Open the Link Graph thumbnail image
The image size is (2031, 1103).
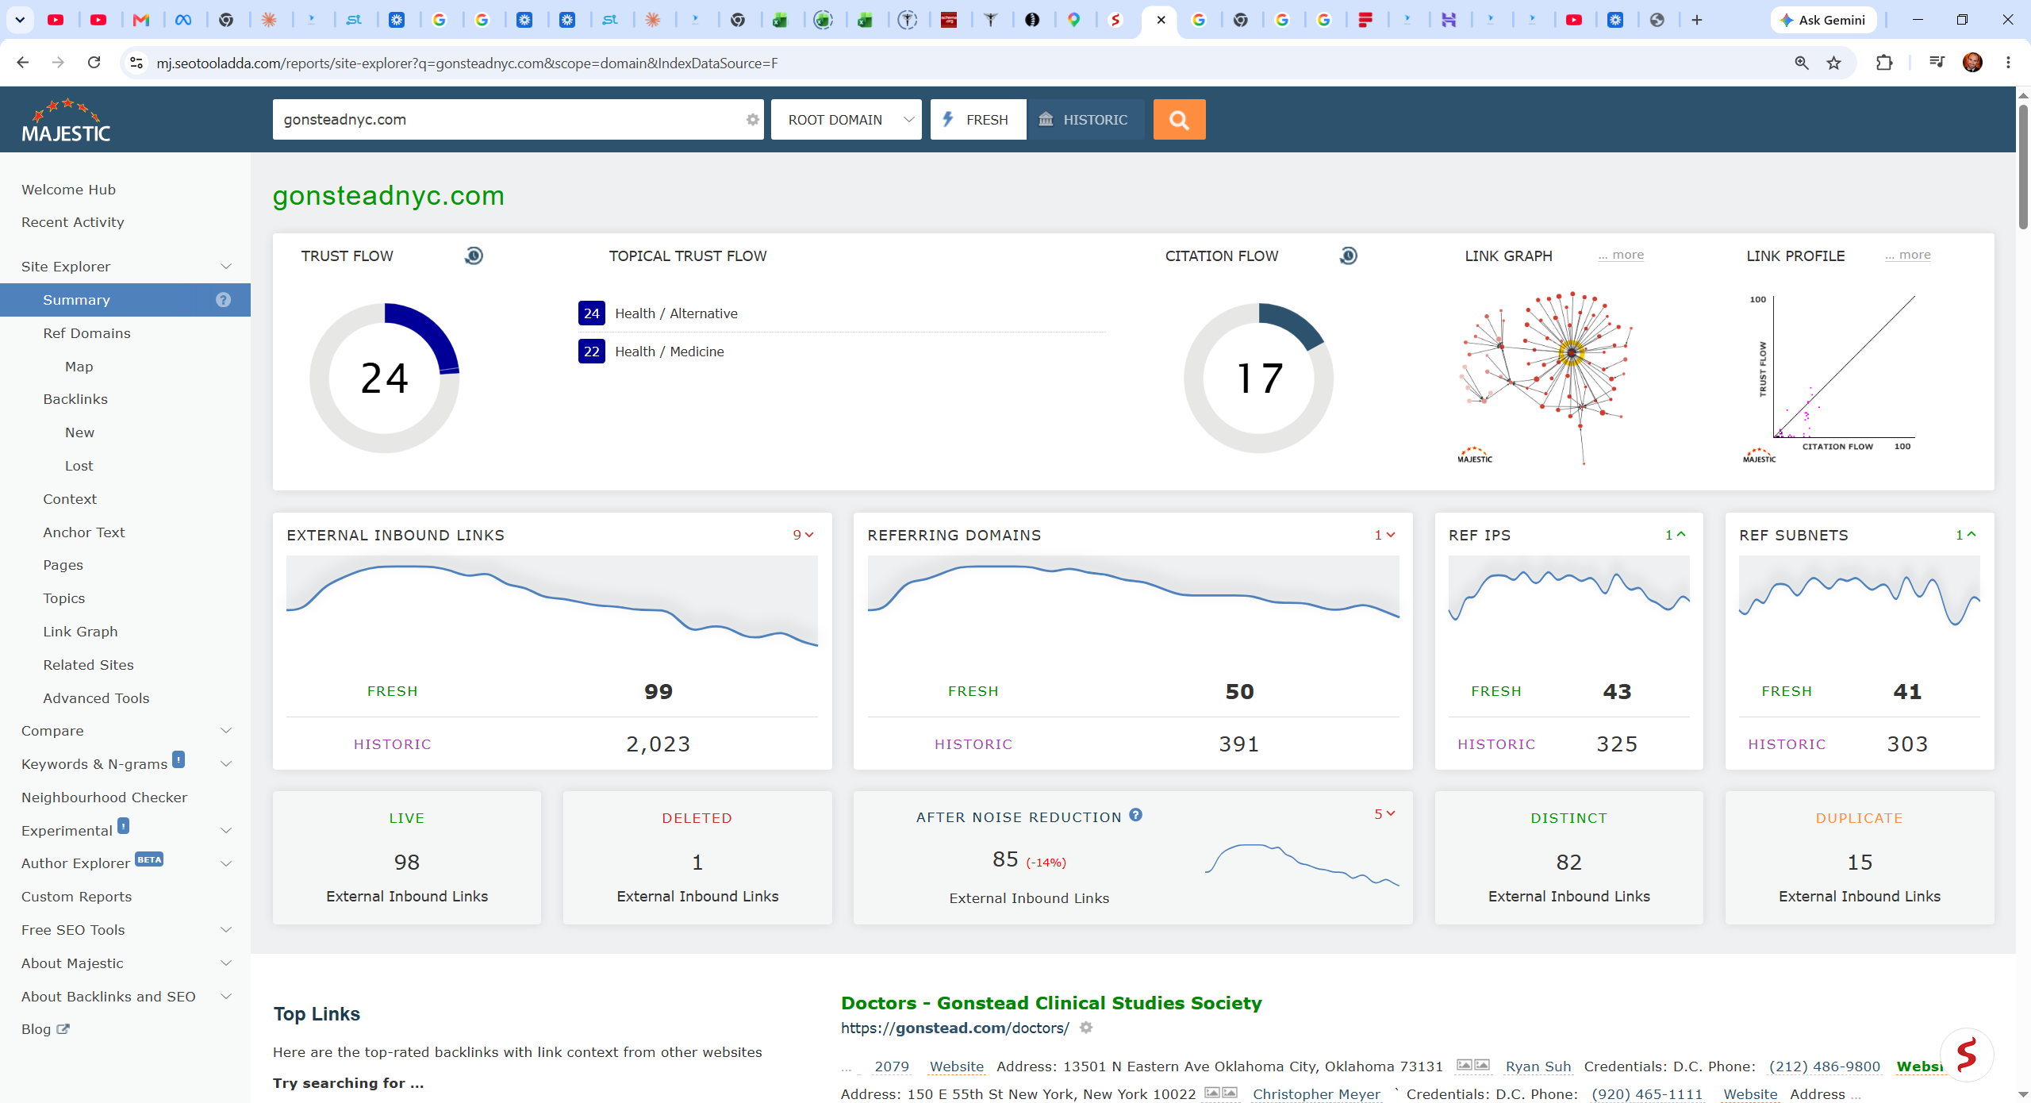point(1545,376)
